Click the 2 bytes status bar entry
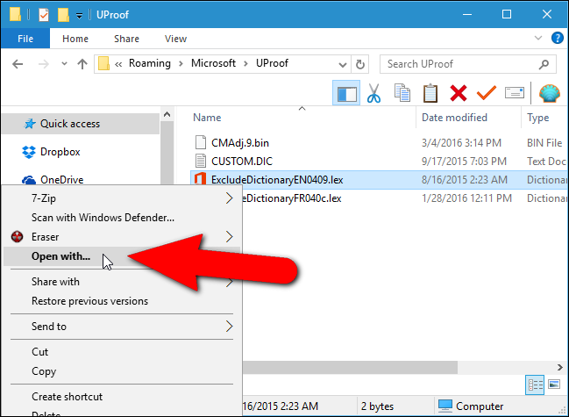Viewport: 569px width, 417px height. coord(377,406)
